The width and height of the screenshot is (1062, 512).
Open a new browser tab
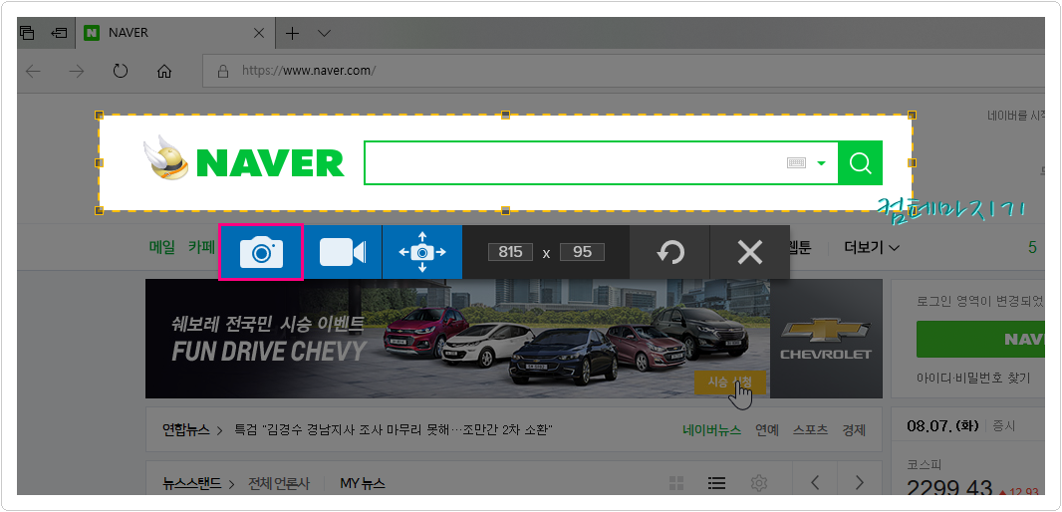click(292, 33)
